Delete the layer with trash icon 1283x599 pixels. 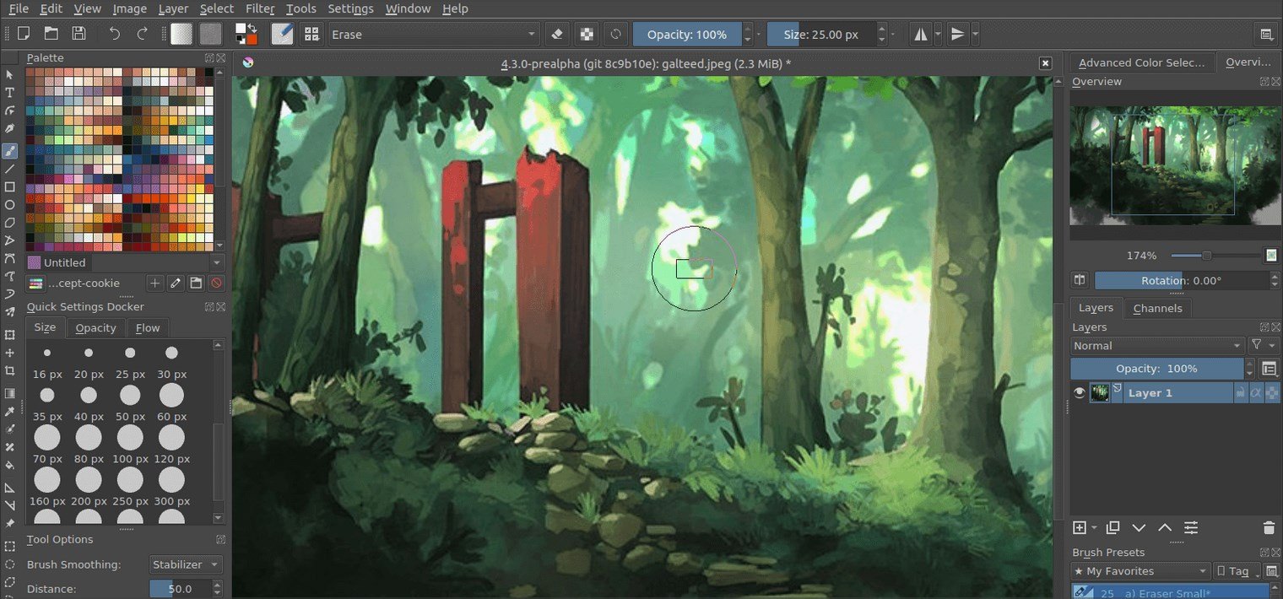[1268, 528]
